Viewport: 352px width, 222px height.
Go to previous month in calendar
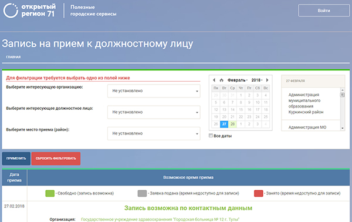[214, 80]
